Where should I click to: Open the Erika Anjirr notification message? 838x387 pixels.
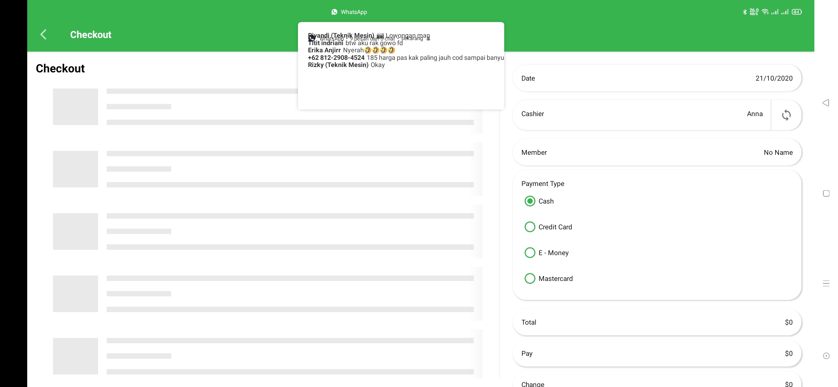(351, 51)
